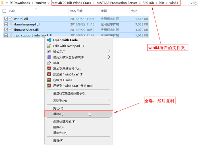Screen dimensions: 199x145
Task: Choose Open with Code
Action: pos(78,40)
